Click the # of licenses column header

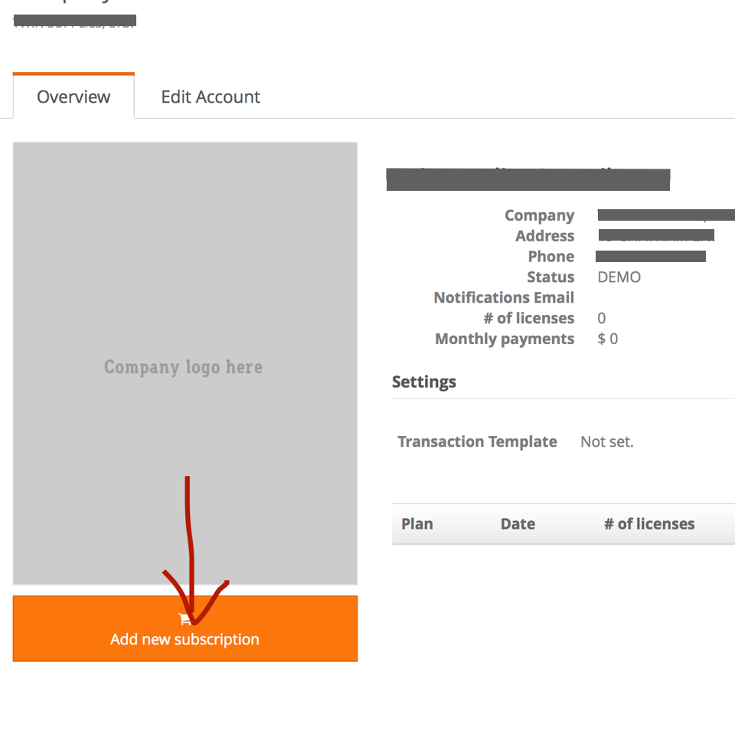tap(649, 524)
